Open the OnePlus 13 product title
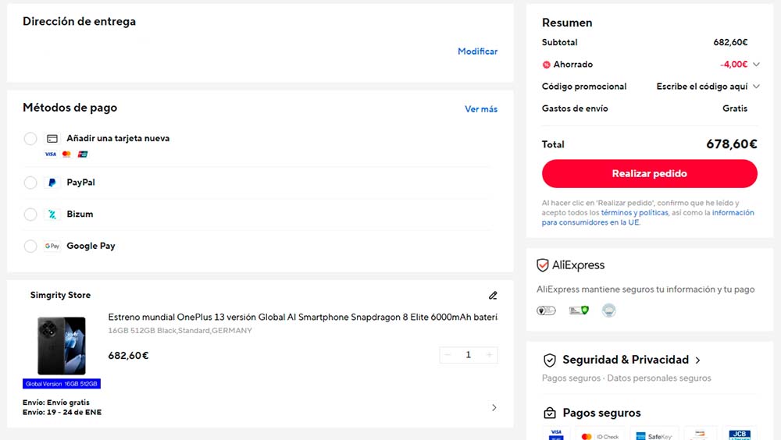The image size is (781, 440). pos(303,317)
